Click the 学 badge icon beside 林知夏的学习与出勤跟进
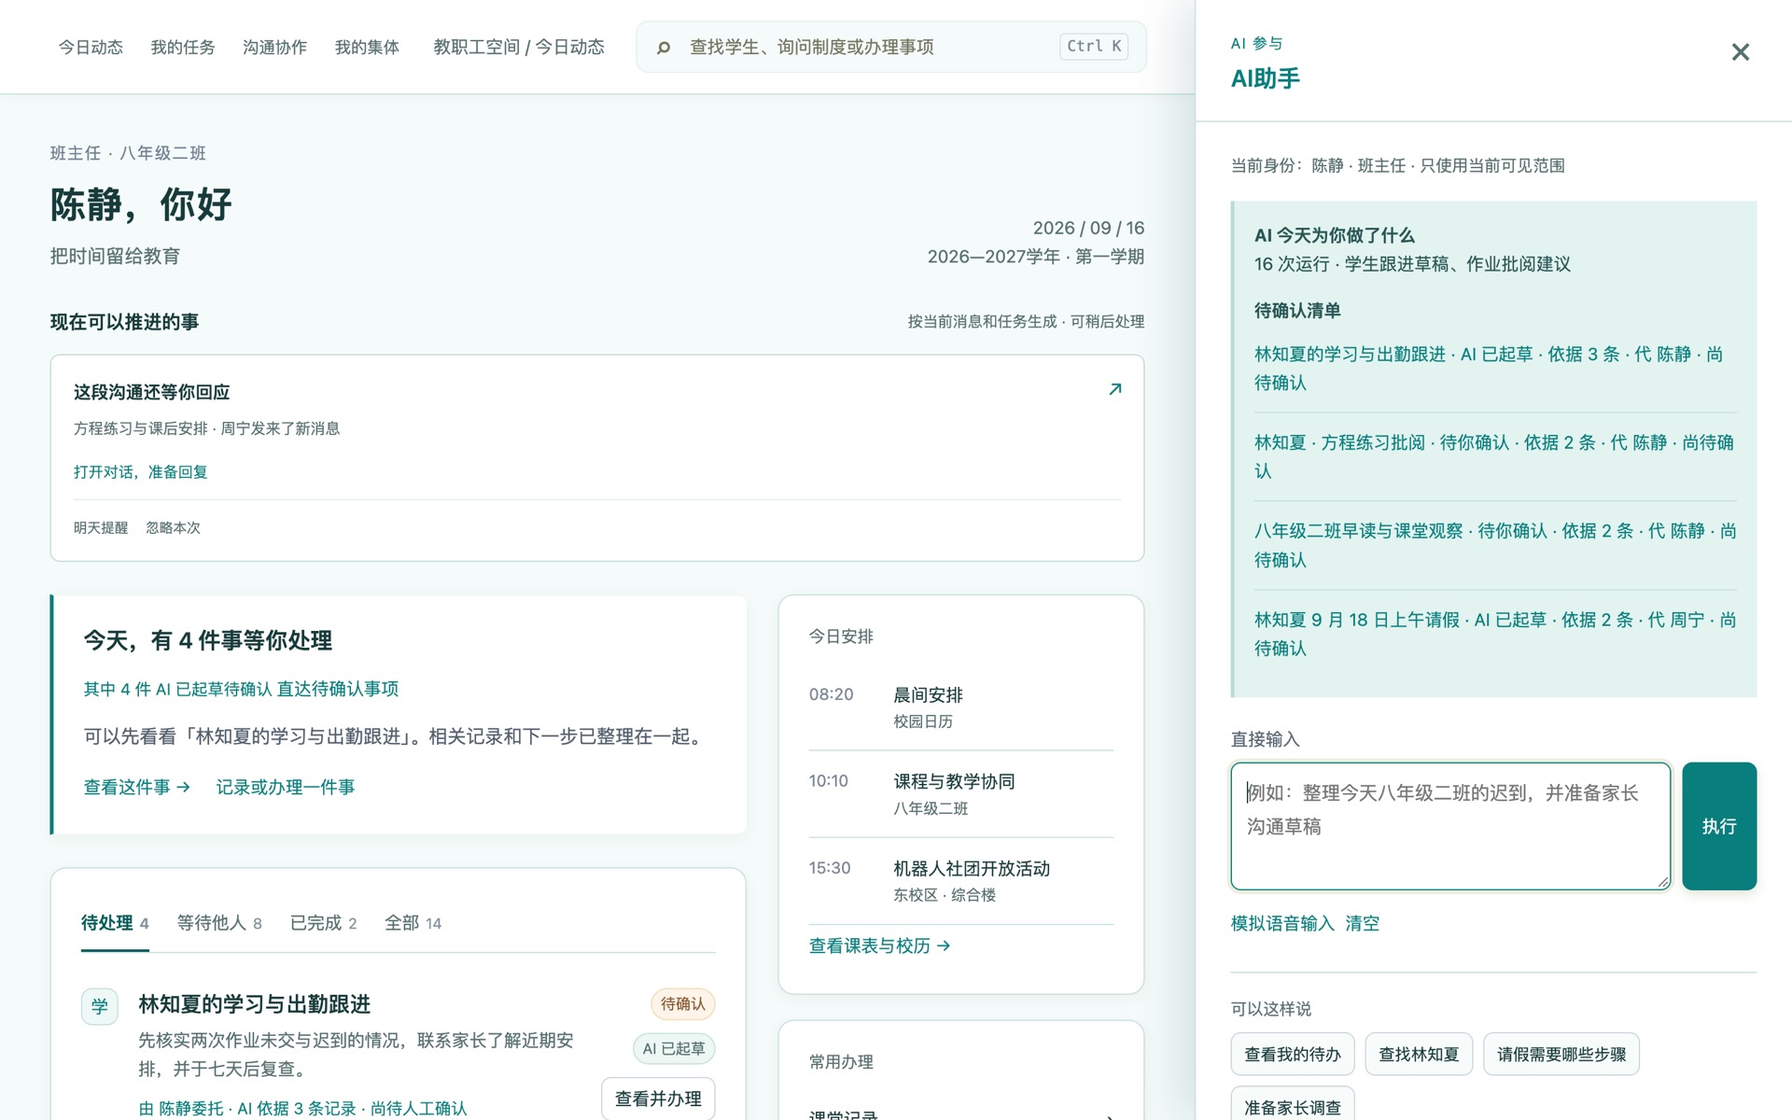 click(100, 1006)
